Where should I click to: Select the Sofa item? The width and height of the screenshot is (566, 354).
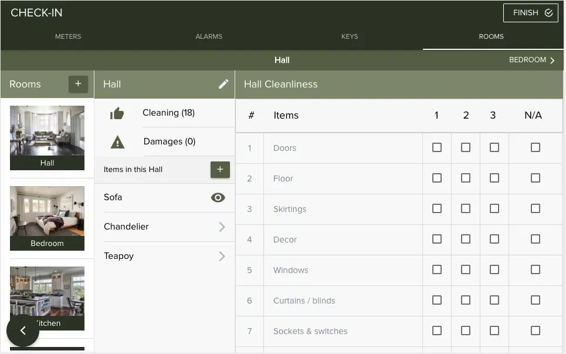[113, 197]
